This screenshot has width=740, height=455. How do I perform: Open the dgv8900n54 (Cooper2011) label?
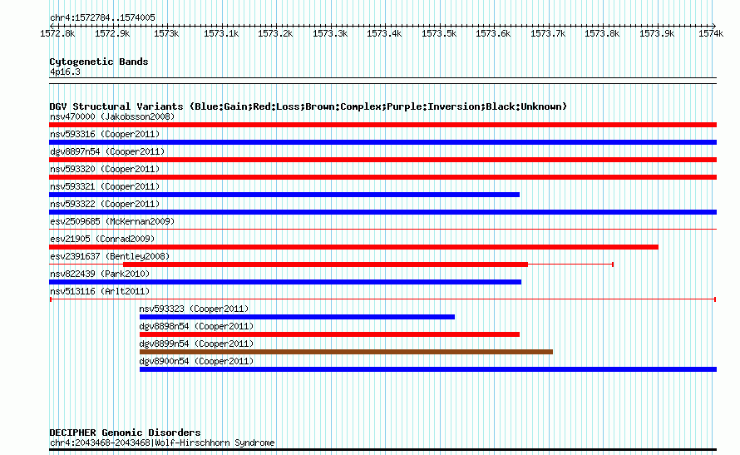[x=196, y=361]
